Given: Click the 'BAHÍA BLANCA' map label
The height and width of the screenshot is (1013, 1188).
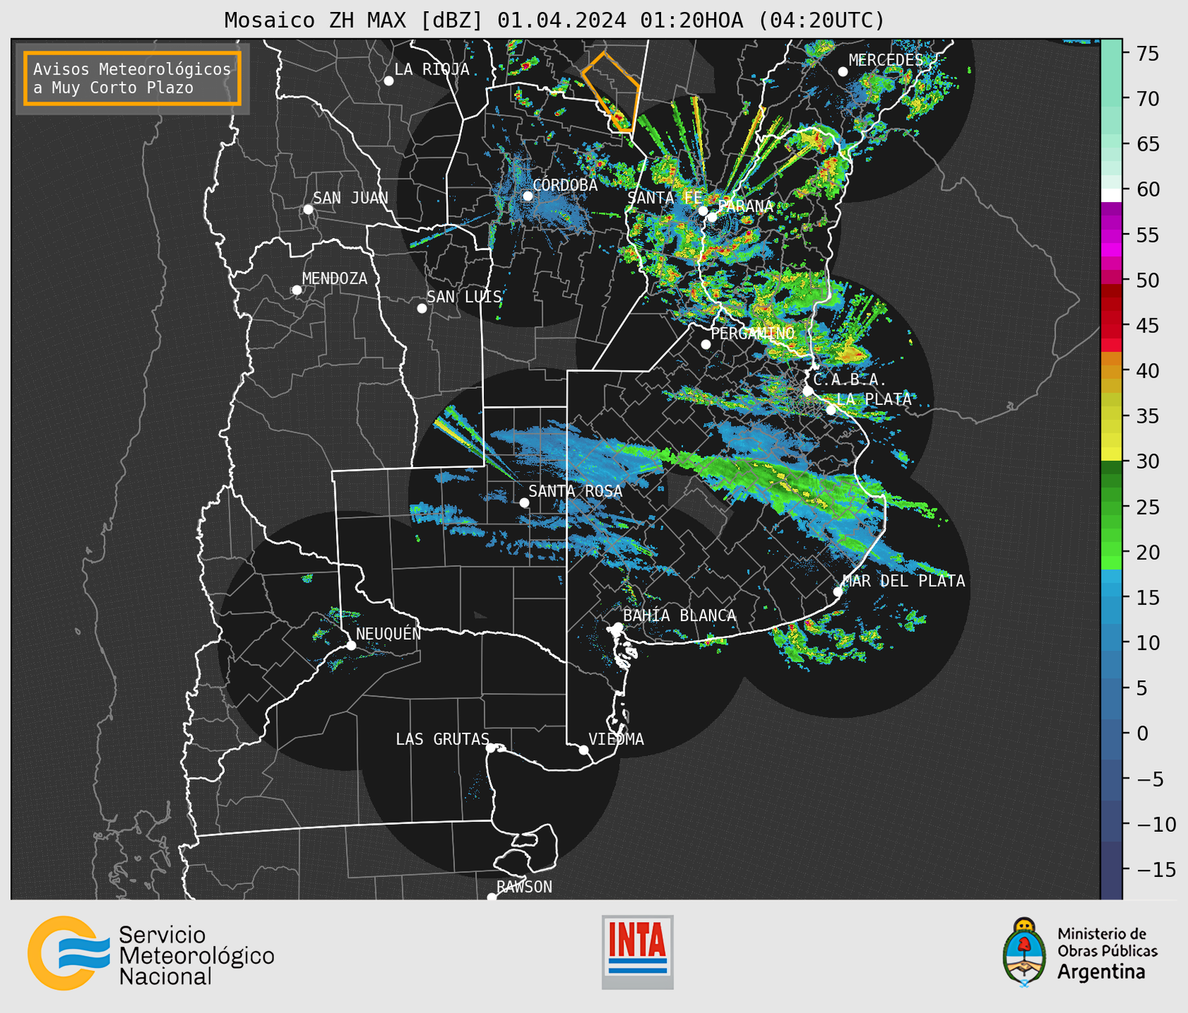Looking at the screenshot, I should 680,616.
